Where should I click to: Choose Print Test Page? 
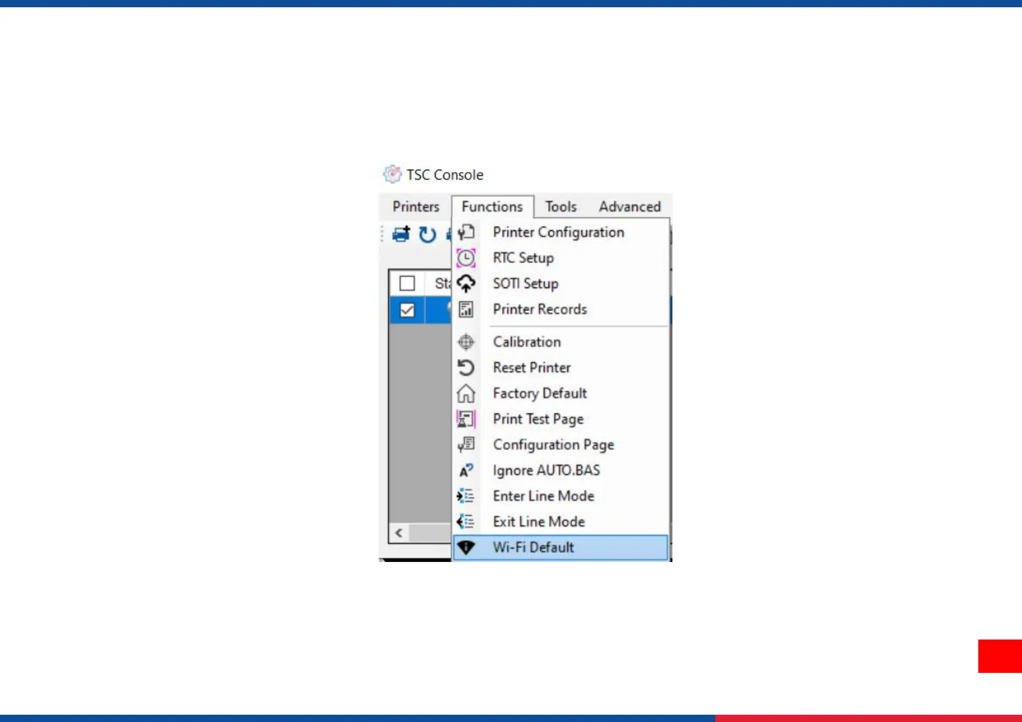pyautogui.click(x=561, y=419)
